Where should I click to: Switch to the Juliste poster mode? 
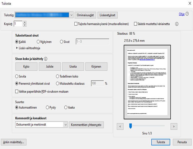pos(50,67)
